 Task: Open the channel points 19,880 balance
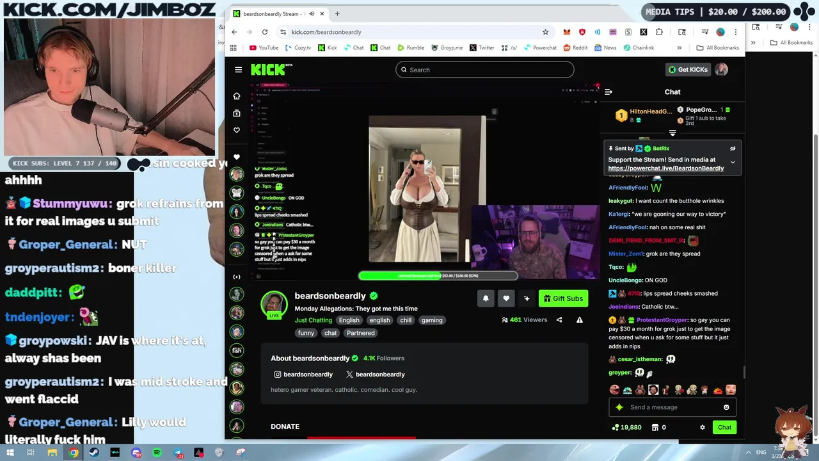pos(626,427)
